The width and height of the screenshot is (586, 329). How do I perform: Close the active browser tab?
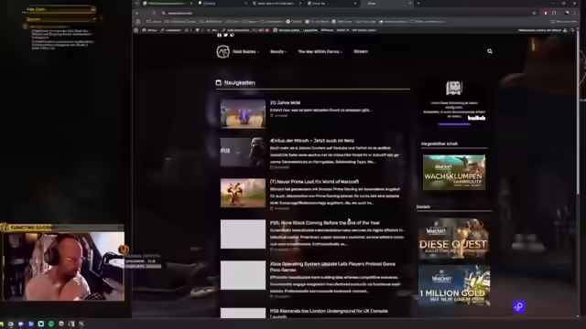(x=410, y=4)
